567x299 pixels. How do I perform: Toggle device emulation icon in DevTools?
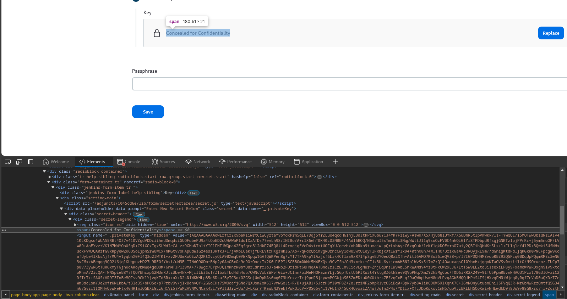[x=19, y=162]
